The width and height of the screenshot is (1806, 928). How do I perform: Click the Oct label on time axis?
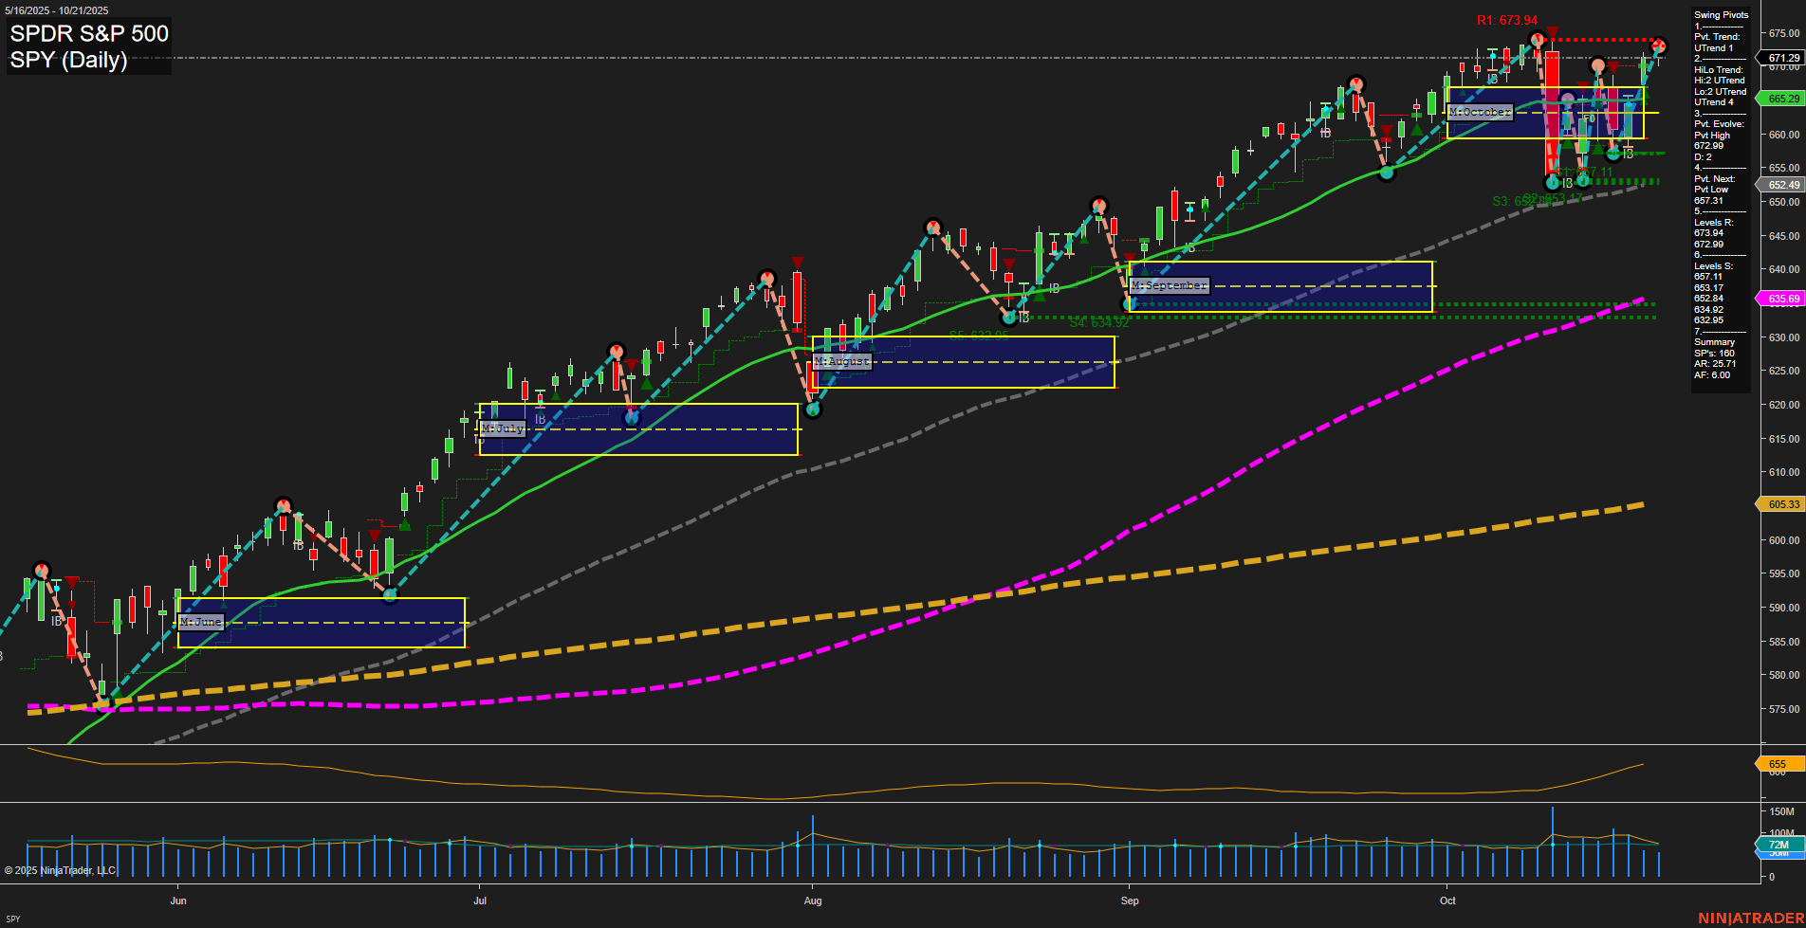(1447, 901)
